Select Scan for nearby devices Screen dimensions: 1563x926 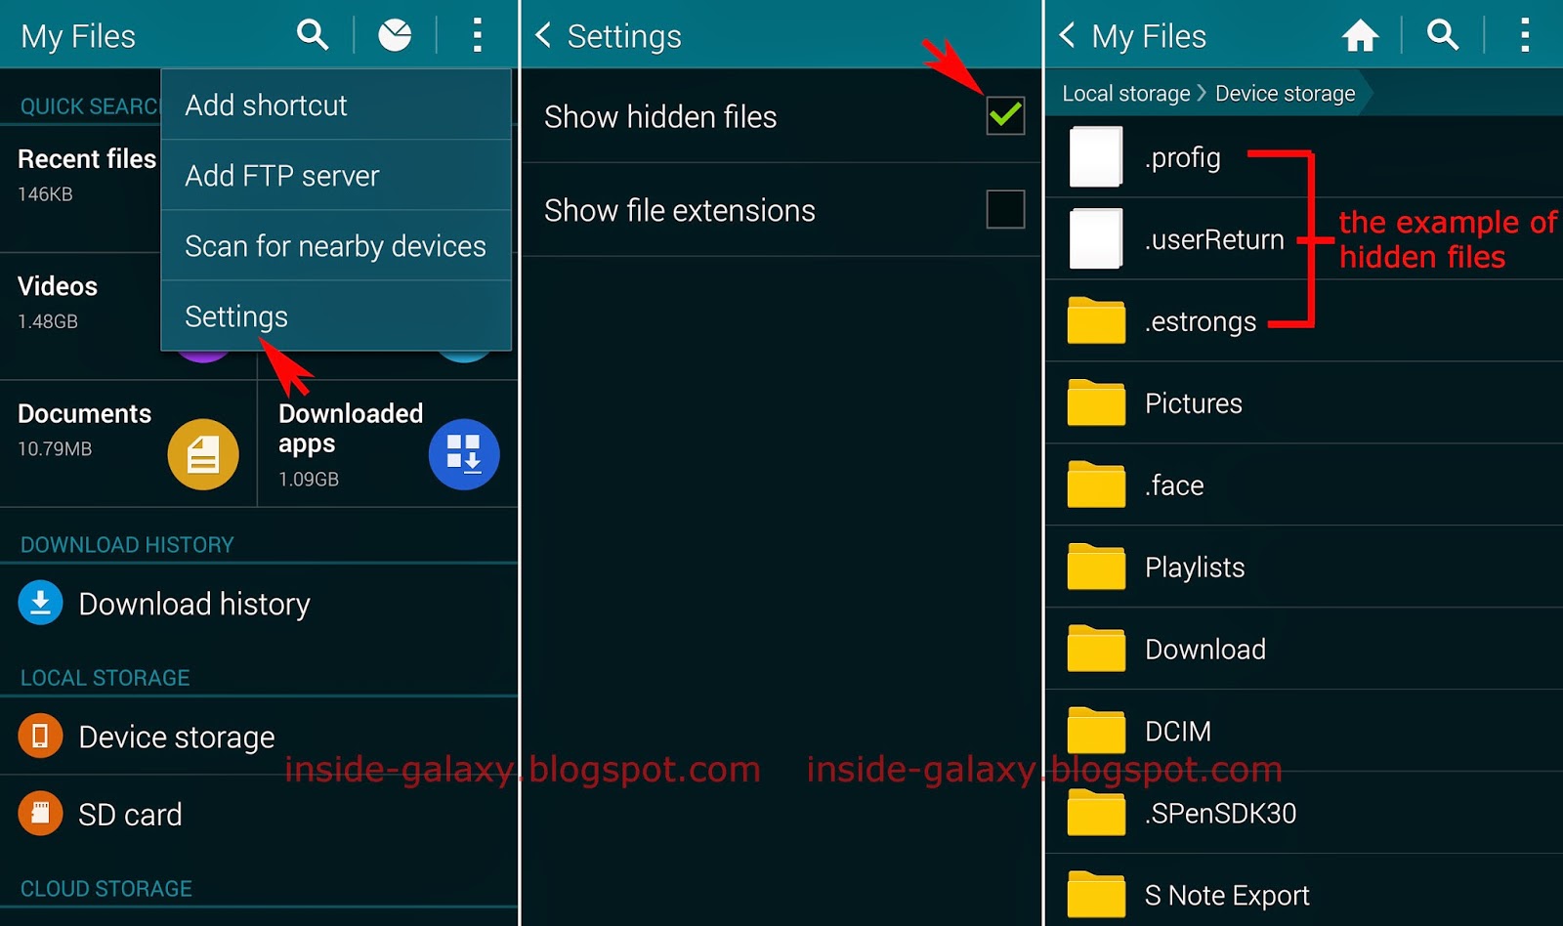coord(336,246)
